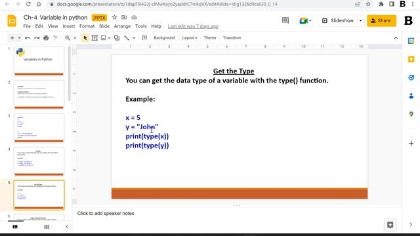The image size is (420, 236).
Task: Add a comment from toolbar
Action: tap(144, 38)
